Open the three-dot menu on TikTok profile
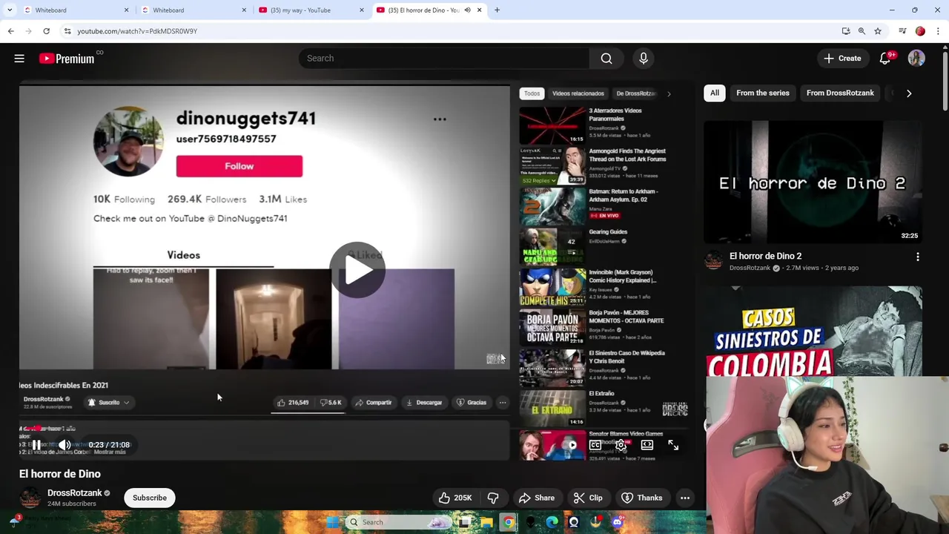Screen dimensions: 949x534 (440, 119)
